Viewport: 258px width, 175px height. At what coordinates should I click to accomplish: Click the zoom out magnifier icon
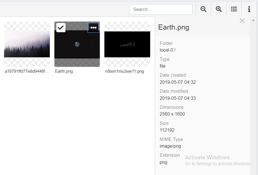203,9
